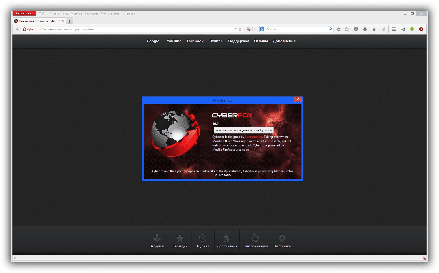Open the Facebook link
This screenshot has width=439, height=273.
[x=195, y=41]
